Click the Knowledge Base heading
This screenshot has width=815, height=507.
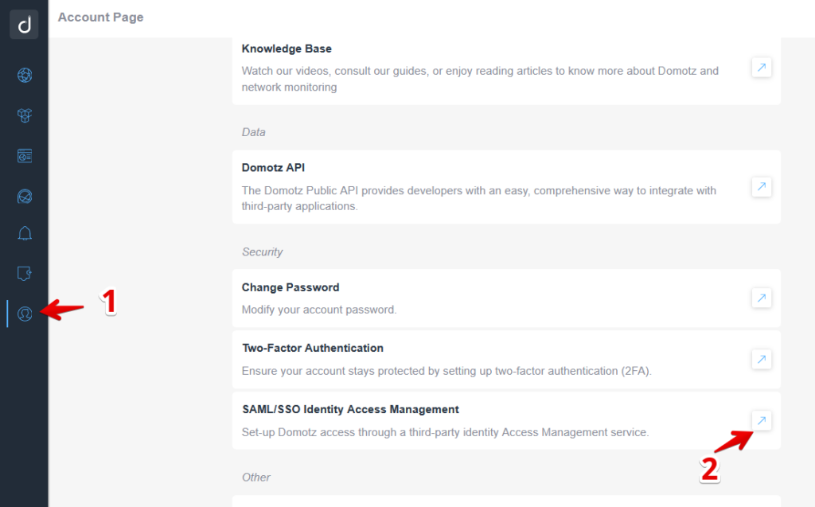point(287,49)
